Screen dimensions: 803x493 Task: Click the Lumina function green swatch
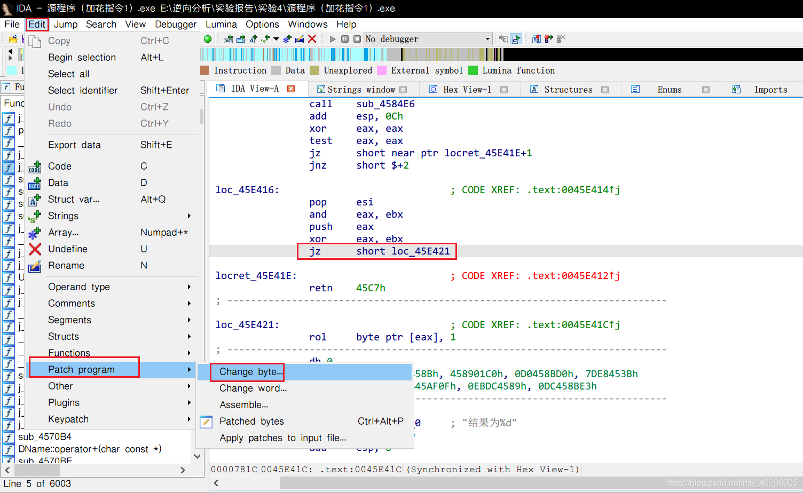pyautogui.click(x=473, y=70)
